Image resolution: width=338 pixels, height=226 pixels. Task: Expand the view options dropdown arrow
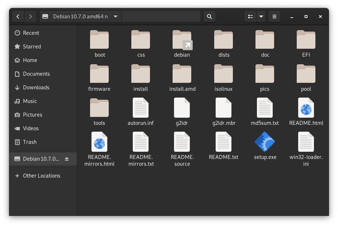pos(261,17)
